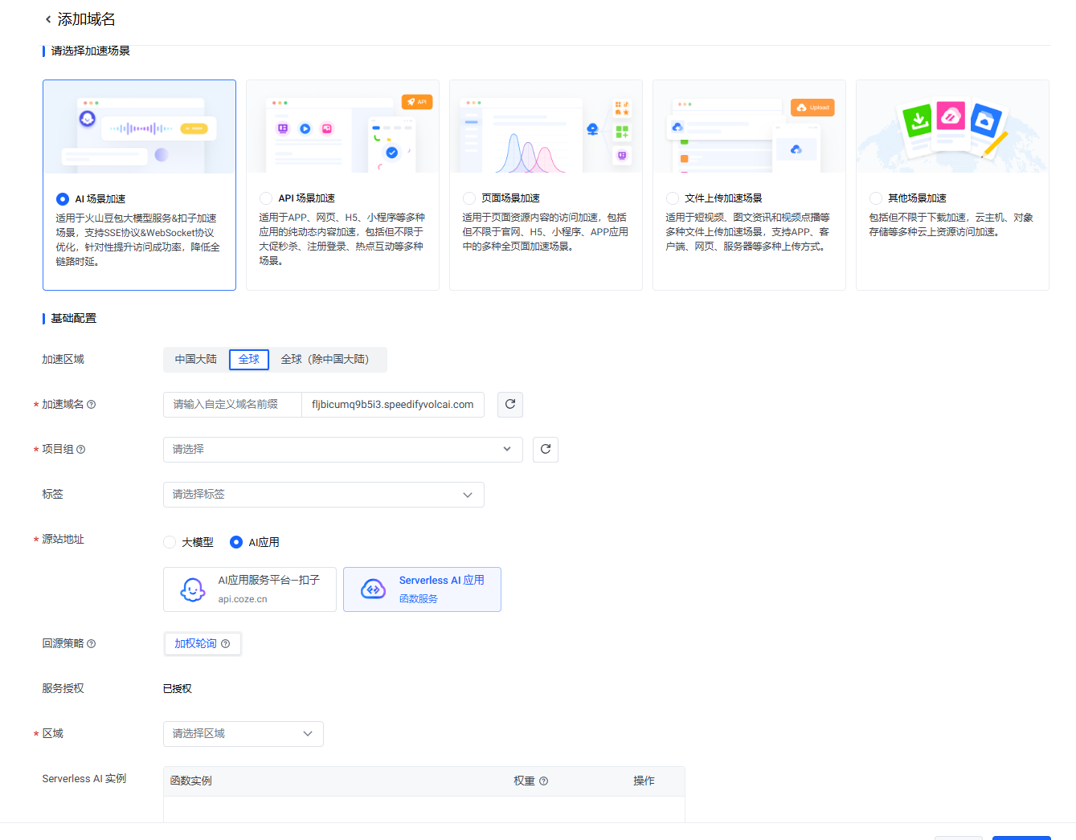Screen dimensions: 1076x840
Task: Click refresh icon beside 项目组 dropdown
Action: (x=545, y=450)
